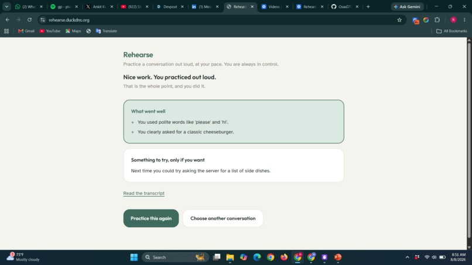Close the WhatsApp tab
Viewport: 472px width, 265px height.
(41, 6)
